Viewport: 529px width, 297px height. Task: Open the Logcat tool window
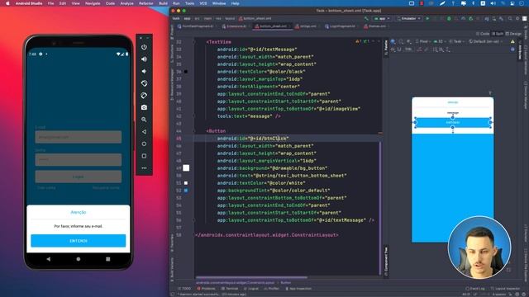coord(251,289)
